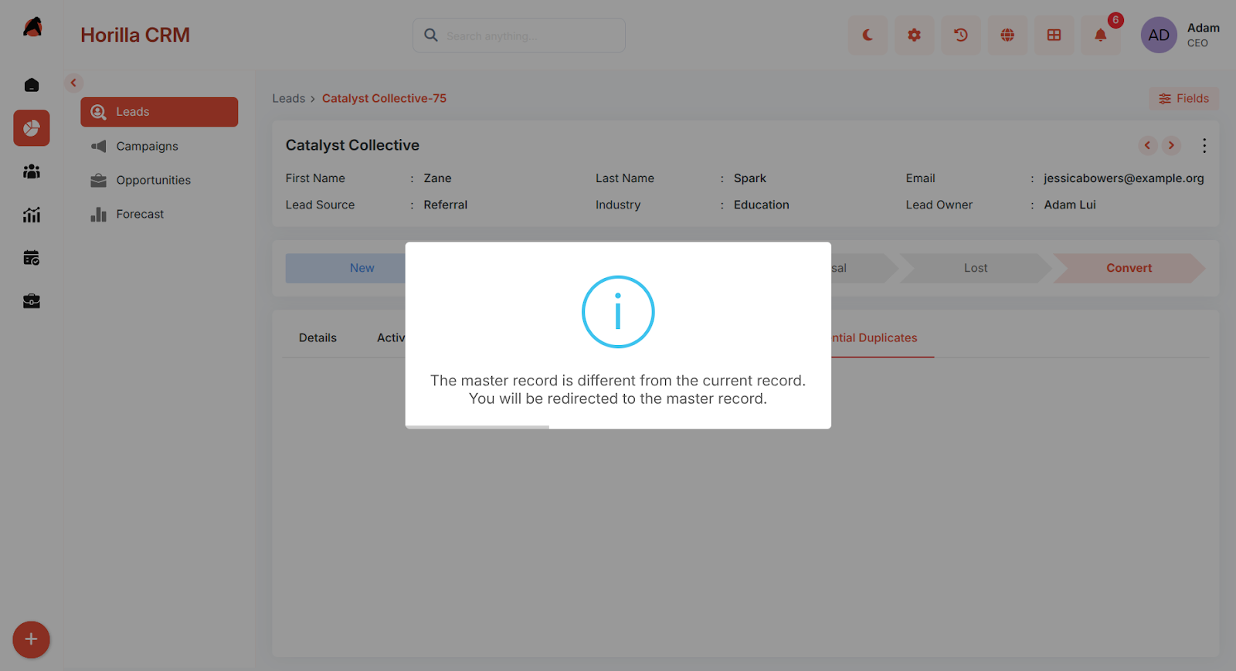Screen dimensions: 1236x671
Task: Open the briefcase module icon in sidebar
Action: pos(32,301)
